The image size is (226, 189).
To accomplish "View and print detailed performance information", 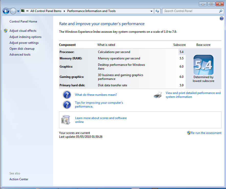I will pos(193,95).
